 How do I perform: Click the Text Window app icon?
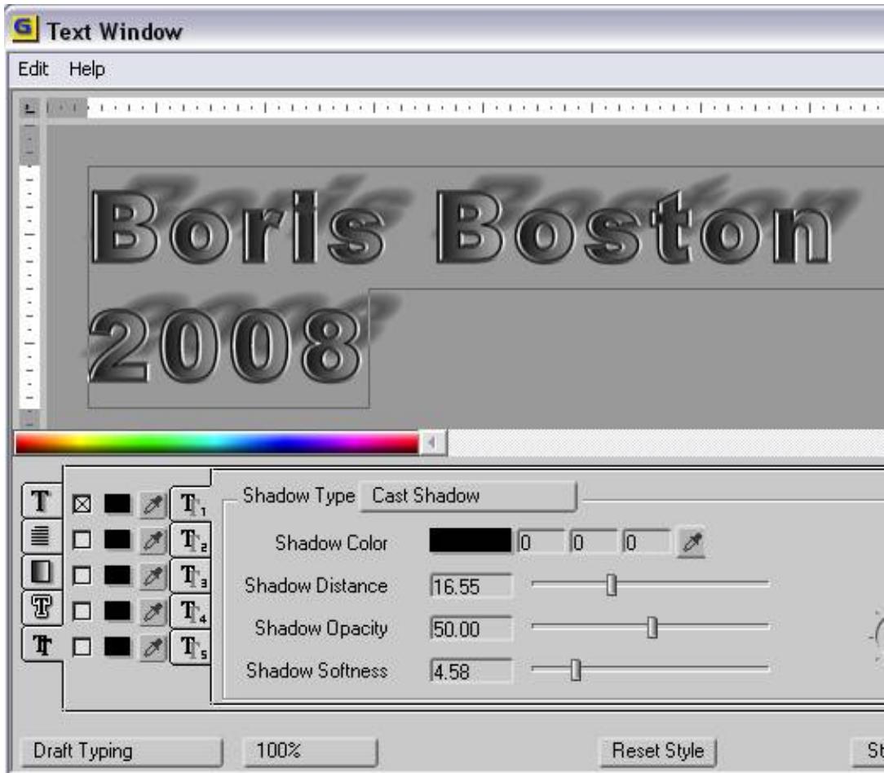(x=24, y=28)
